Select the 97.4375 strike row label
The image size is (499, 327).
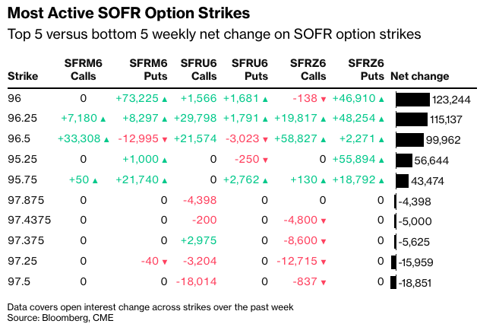[27, 221]
